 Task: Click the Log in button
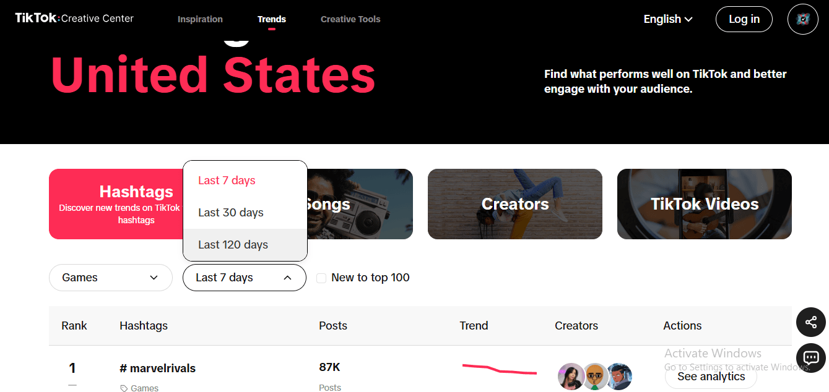[744, 19]
